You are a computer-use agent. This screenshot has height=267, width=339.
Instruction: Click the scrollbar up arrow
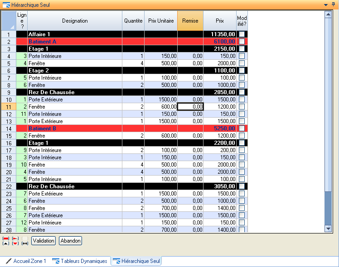[x=328, y=14]
